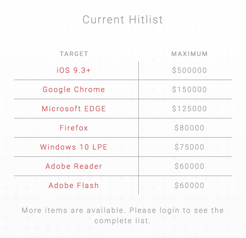Viewport: 246px width, 238px height.
Task: Select the Adobe Reader target link
Action: (x=74, y=166)
